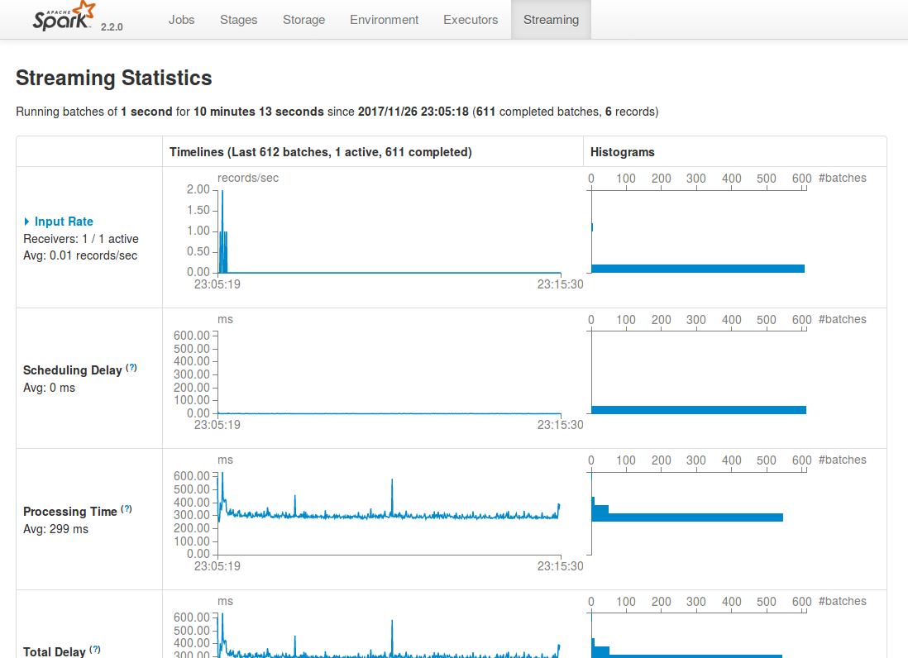Click the Apache Spark logo
908x658 pixels.
pyautogui.click(x=65, y=18)
